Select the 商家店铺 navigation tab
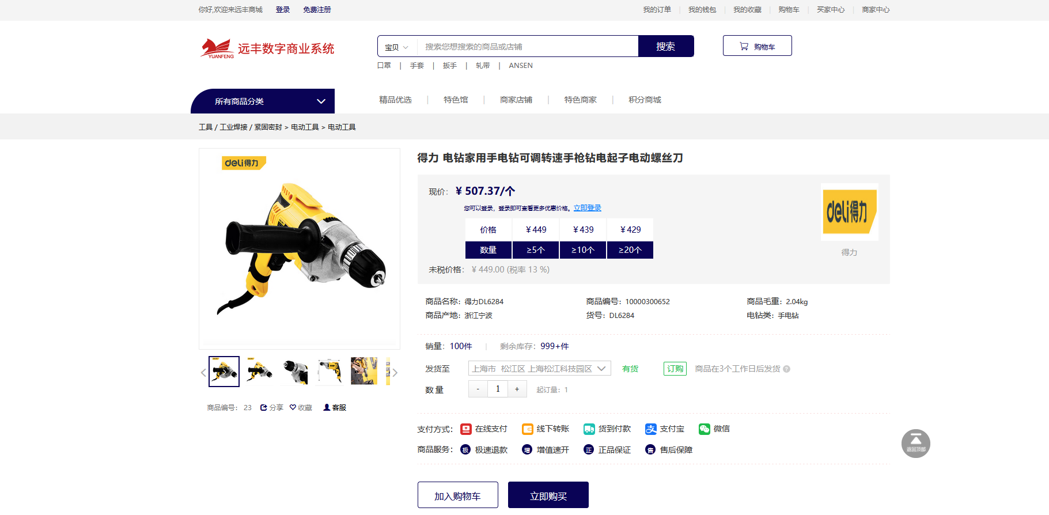This screenshot has height=515, width=1049. pos(516,100)
